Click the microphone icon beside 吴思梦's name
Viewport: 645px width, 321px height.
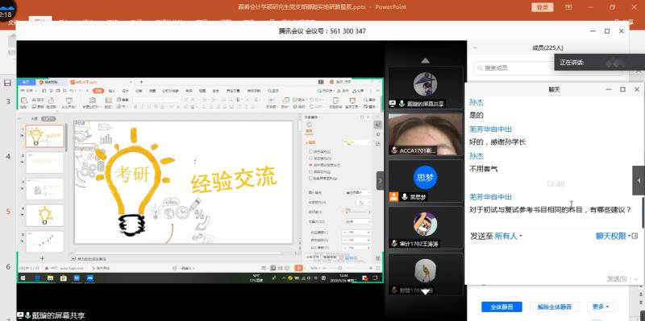coord(405,197)
